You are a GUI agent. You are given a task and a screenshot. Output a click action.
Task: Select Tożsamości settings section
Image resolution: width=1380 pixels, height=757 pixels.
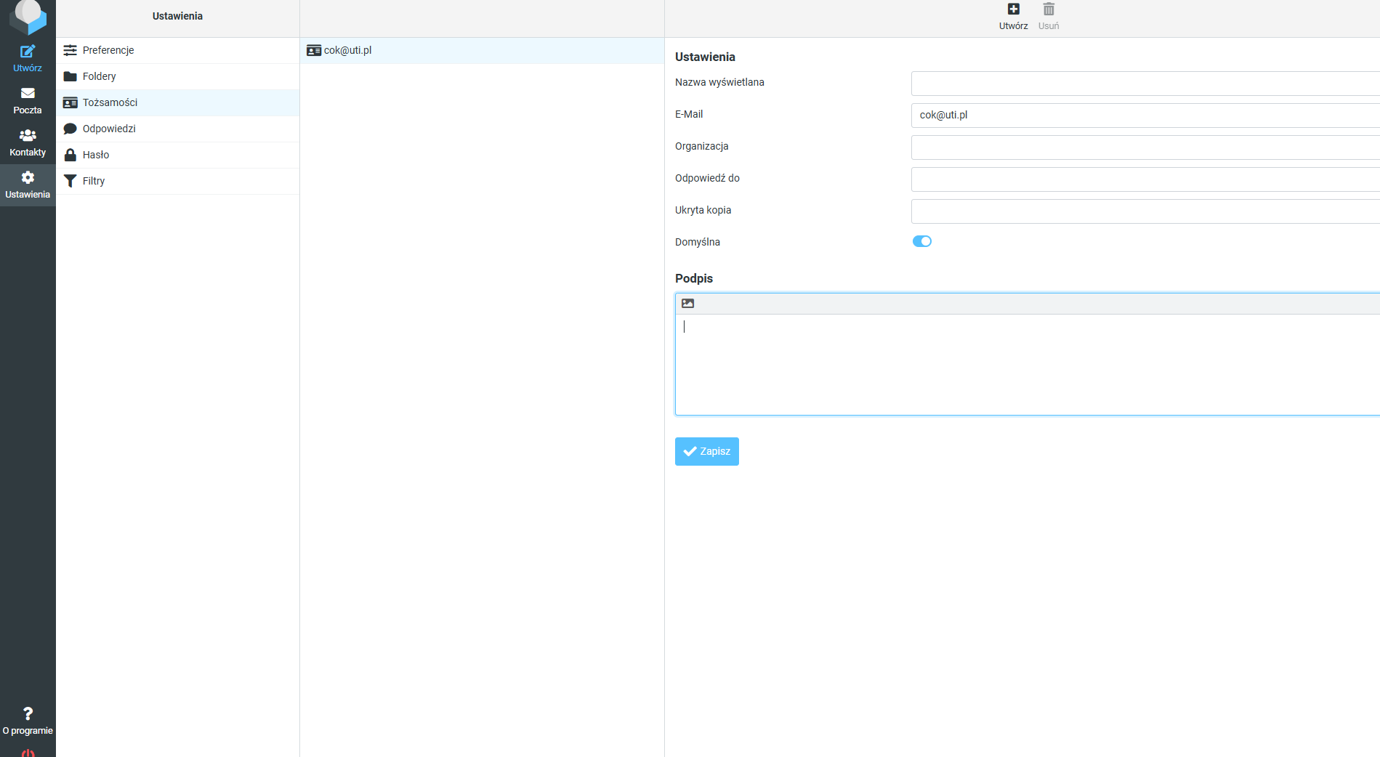point(177,102)
